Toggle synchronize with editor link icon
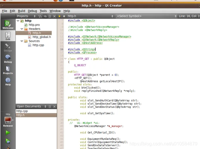 pos(45,16)
